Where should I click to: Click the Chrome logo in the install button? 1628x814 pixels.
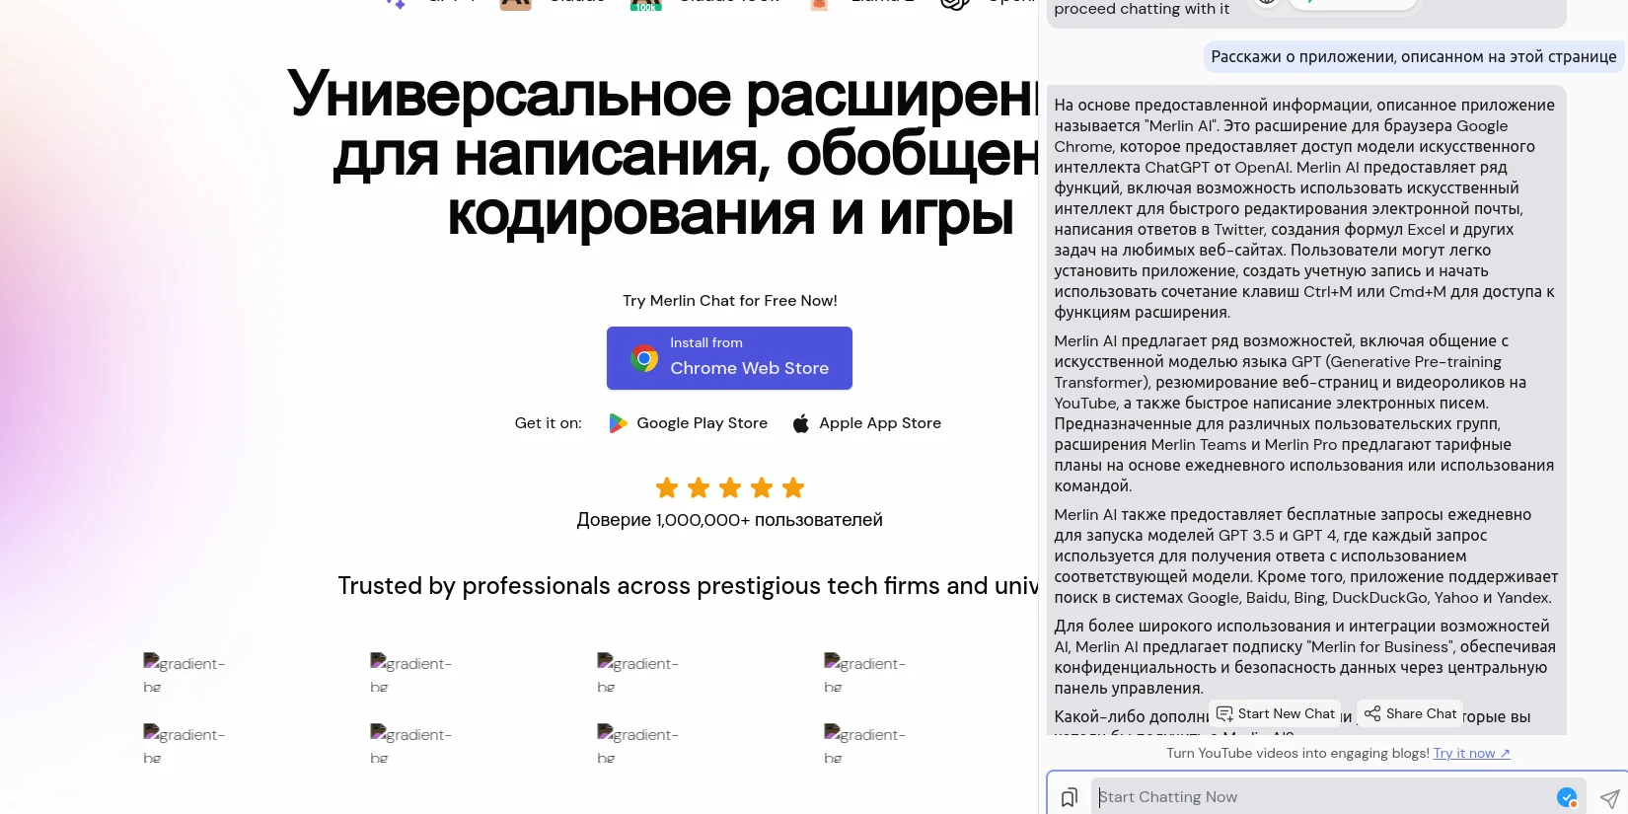coord(644,358)
